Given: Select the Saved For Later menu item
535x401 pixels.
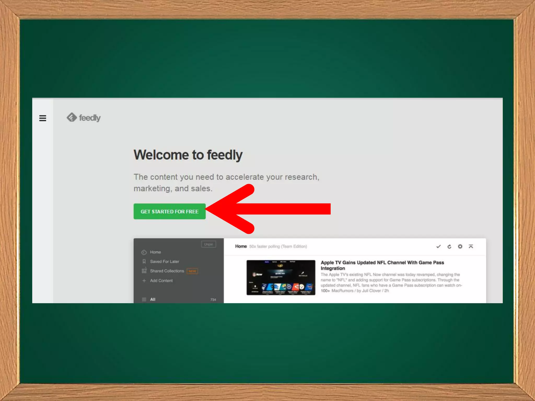Looking at the screenshot, I should (x=164, y=261).
